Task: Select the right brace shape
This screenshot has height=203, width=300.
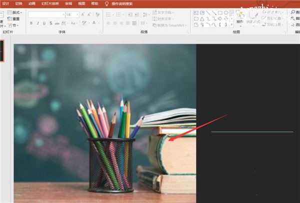Action: pyautogui.click(x=226, y=24)
